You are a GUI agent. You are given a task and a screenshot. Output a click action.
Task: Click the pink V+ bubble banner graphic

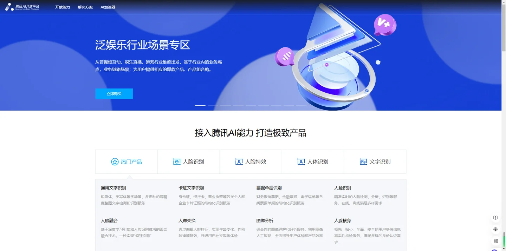[385, 25]
